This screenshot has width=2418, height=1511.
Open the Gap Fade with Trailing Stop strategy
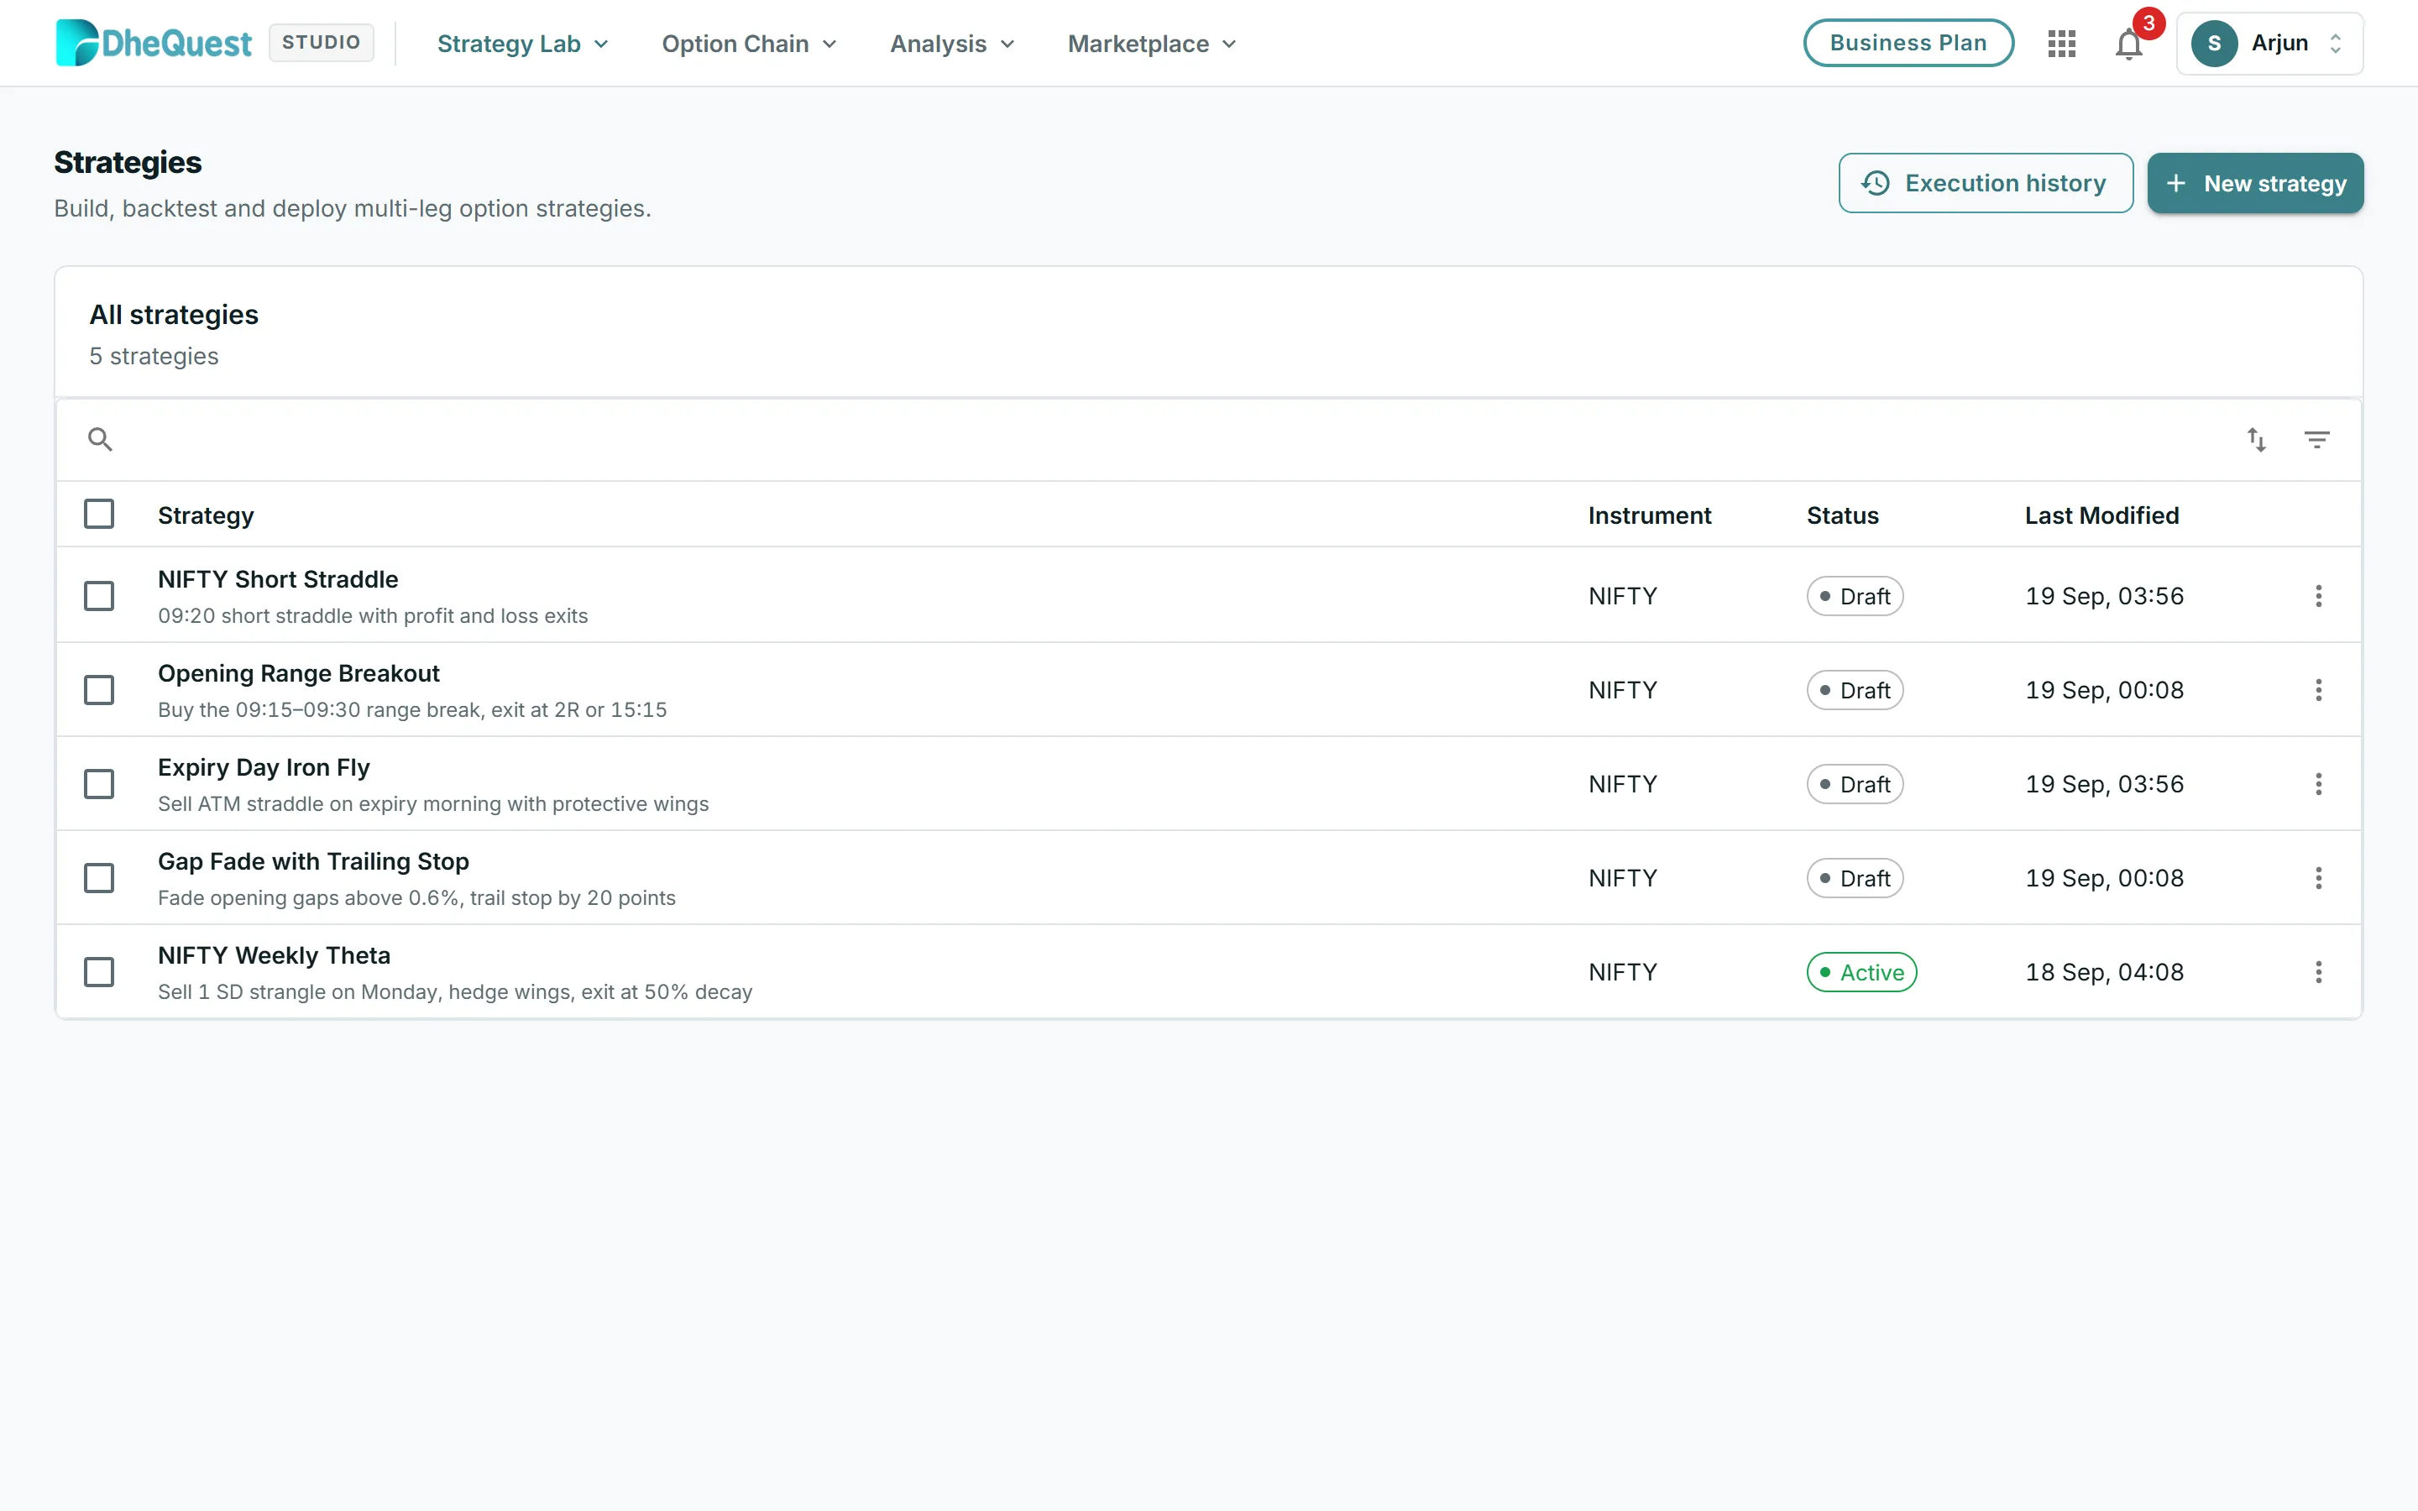312,860
